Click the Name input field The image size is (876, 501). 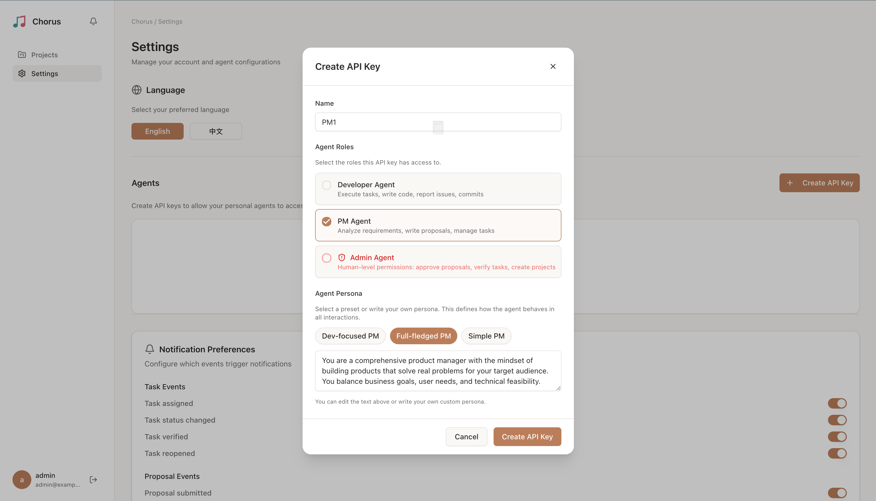click(438, 122)
